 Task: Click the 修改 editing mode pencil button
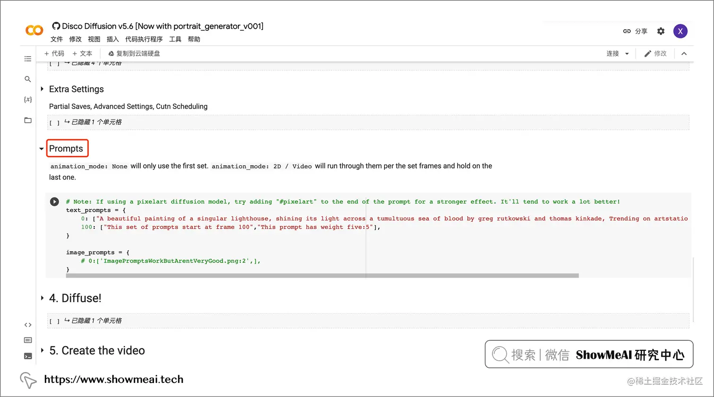click(655, 54)
